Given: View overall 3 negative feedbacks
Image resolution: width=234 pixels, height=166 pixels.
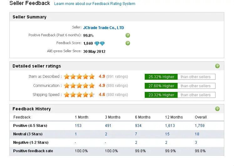Looking at the screenshot, I should click(x=196, y=143).
